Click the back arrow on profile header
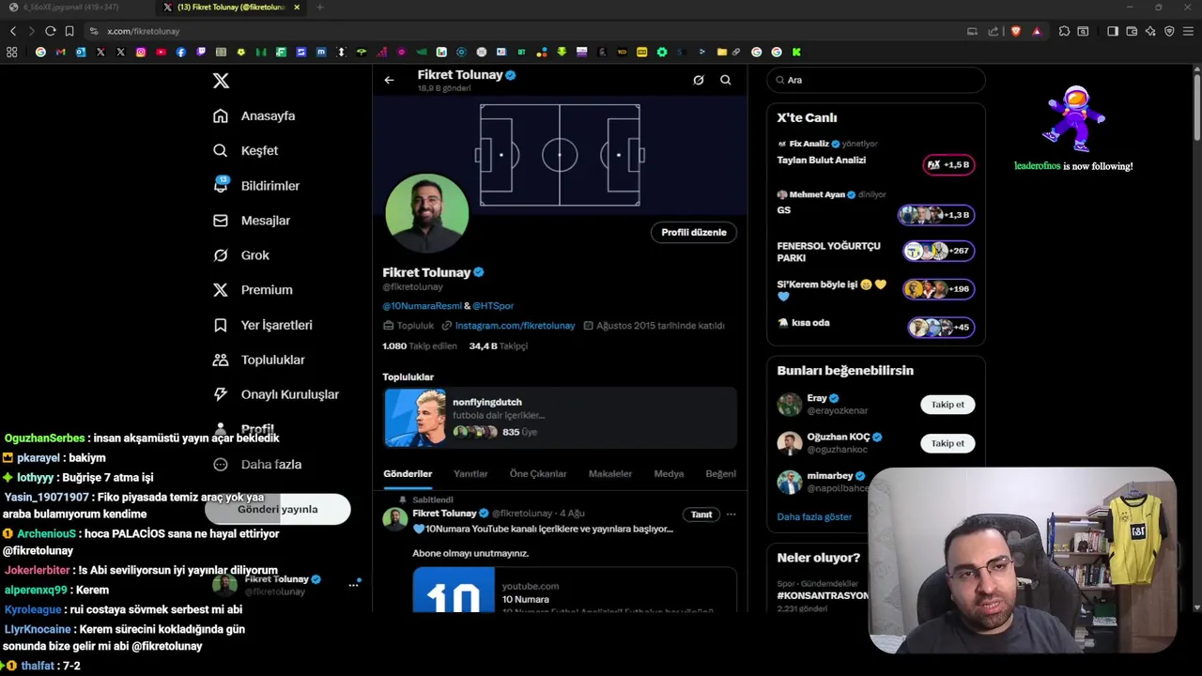This screenshot has width=1202, height=676. point(389,80)
